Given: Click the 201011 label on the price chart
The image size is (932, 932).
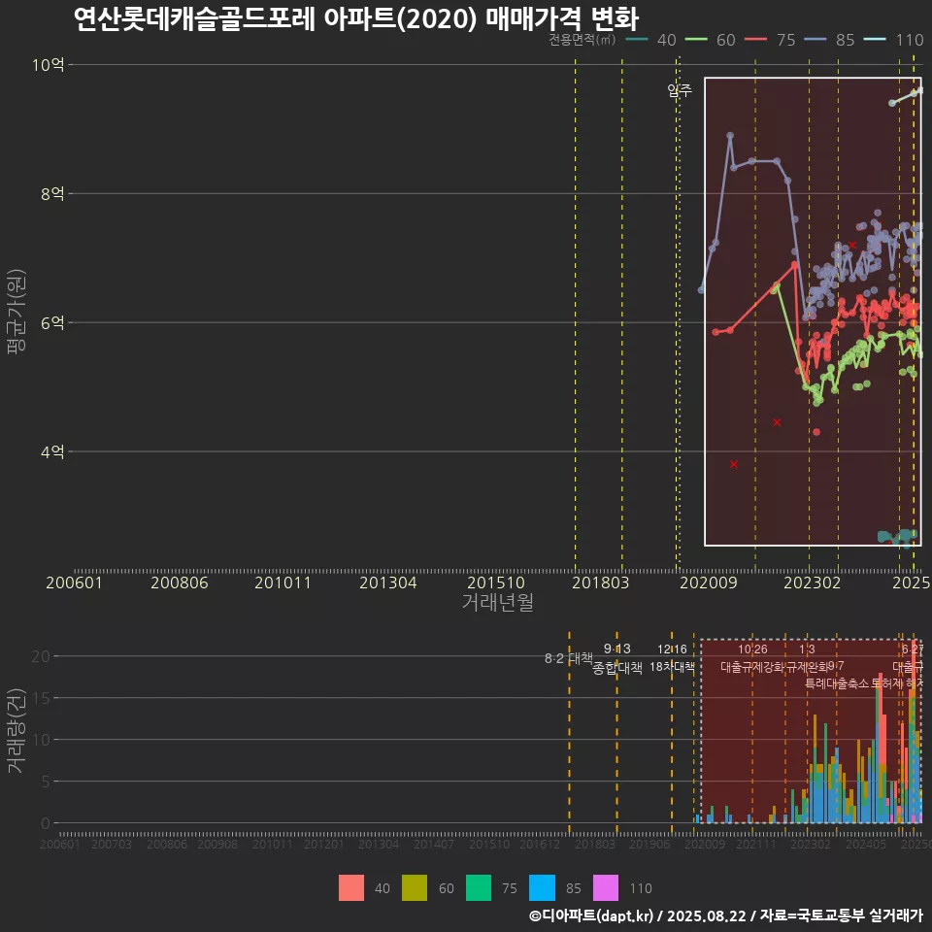Looking at the screenshot, I should (283, 582).
